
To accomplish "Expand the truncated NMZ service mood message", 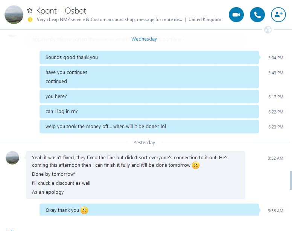I will point(109,20).
